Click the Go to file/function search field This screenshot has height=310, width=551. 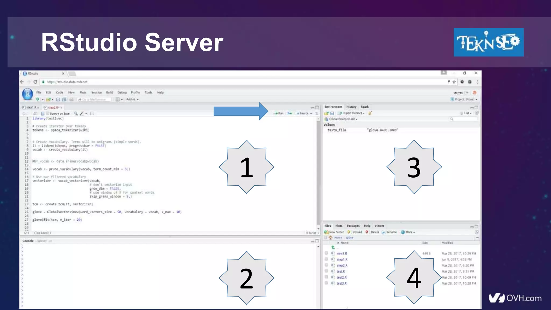[94, 99]
